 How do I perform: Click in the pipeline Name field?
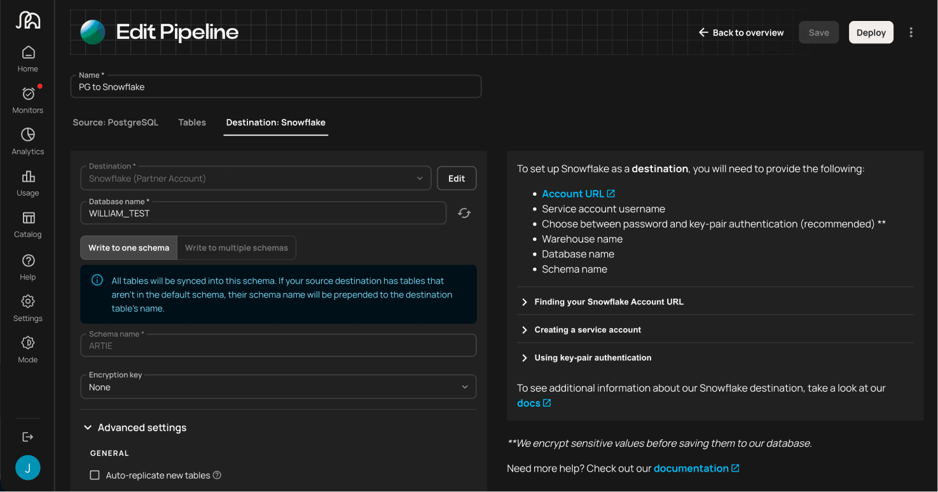click(x=276, y=86)
